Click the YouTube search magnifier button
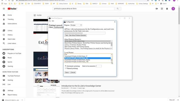The width and height of the screenshot is (180, 101). pos(118,9)
